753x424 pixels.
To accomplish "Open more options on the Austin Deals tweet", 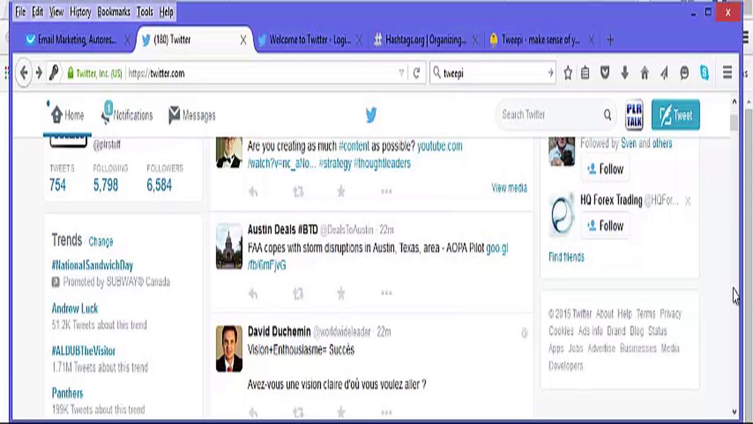I will tap(386, 293).
